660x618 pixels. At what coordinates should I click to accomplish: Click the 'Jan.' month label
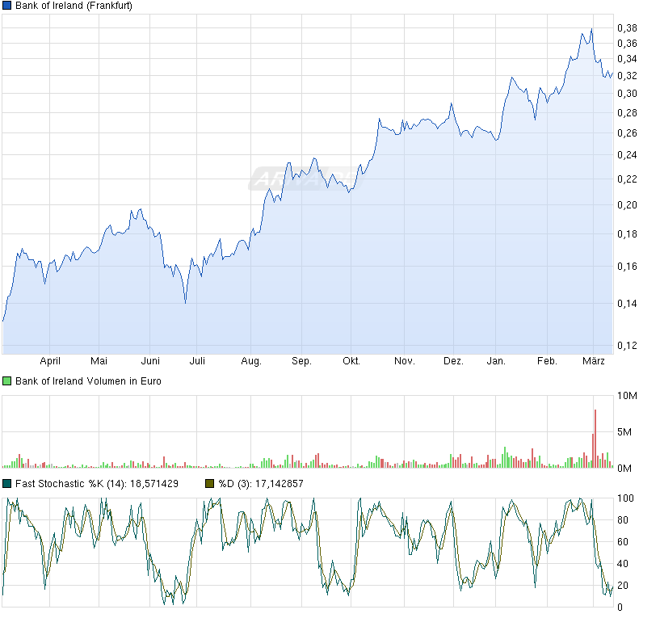point(496,361)
